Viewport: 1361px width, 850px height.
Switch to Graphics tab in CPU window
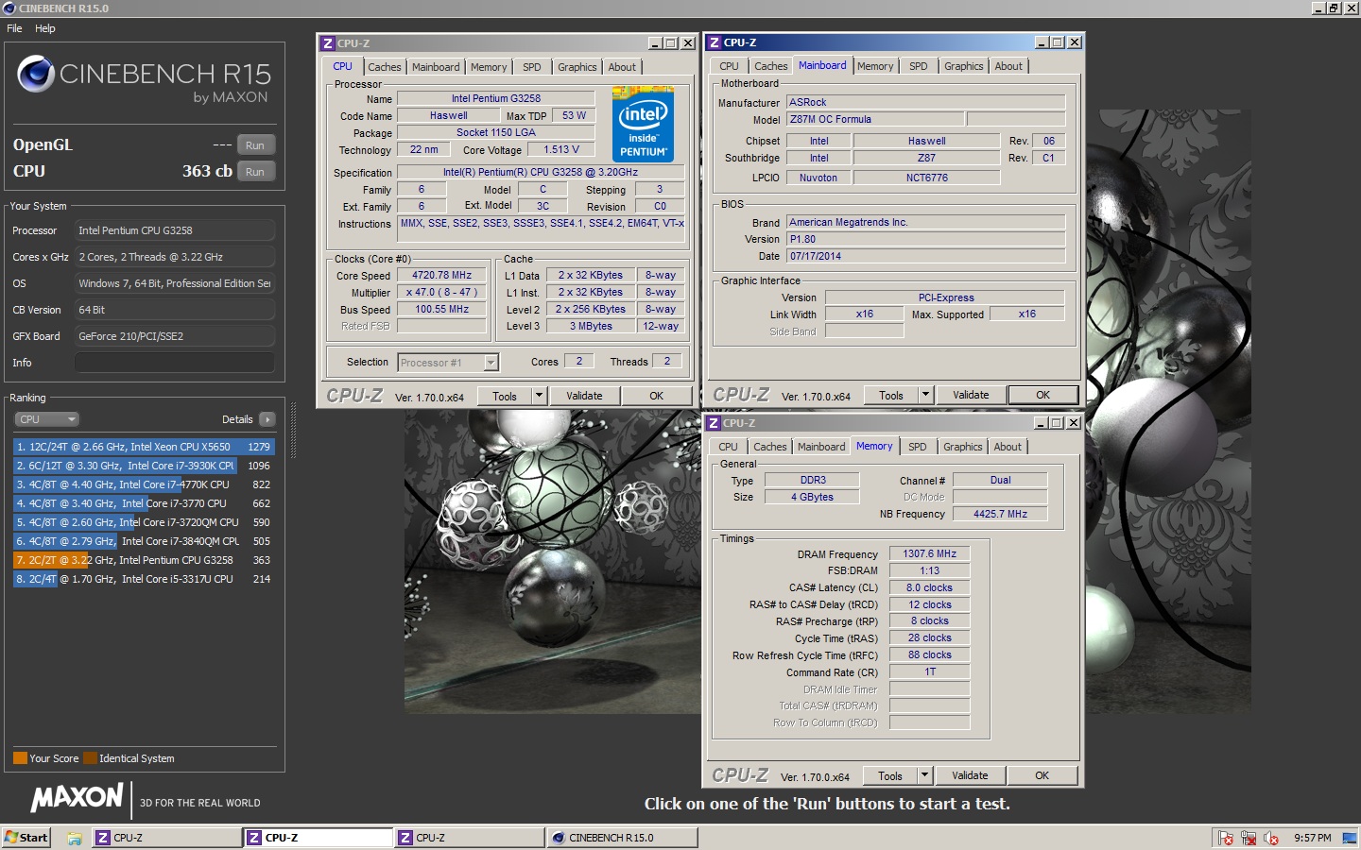click(x=577, y=67)
